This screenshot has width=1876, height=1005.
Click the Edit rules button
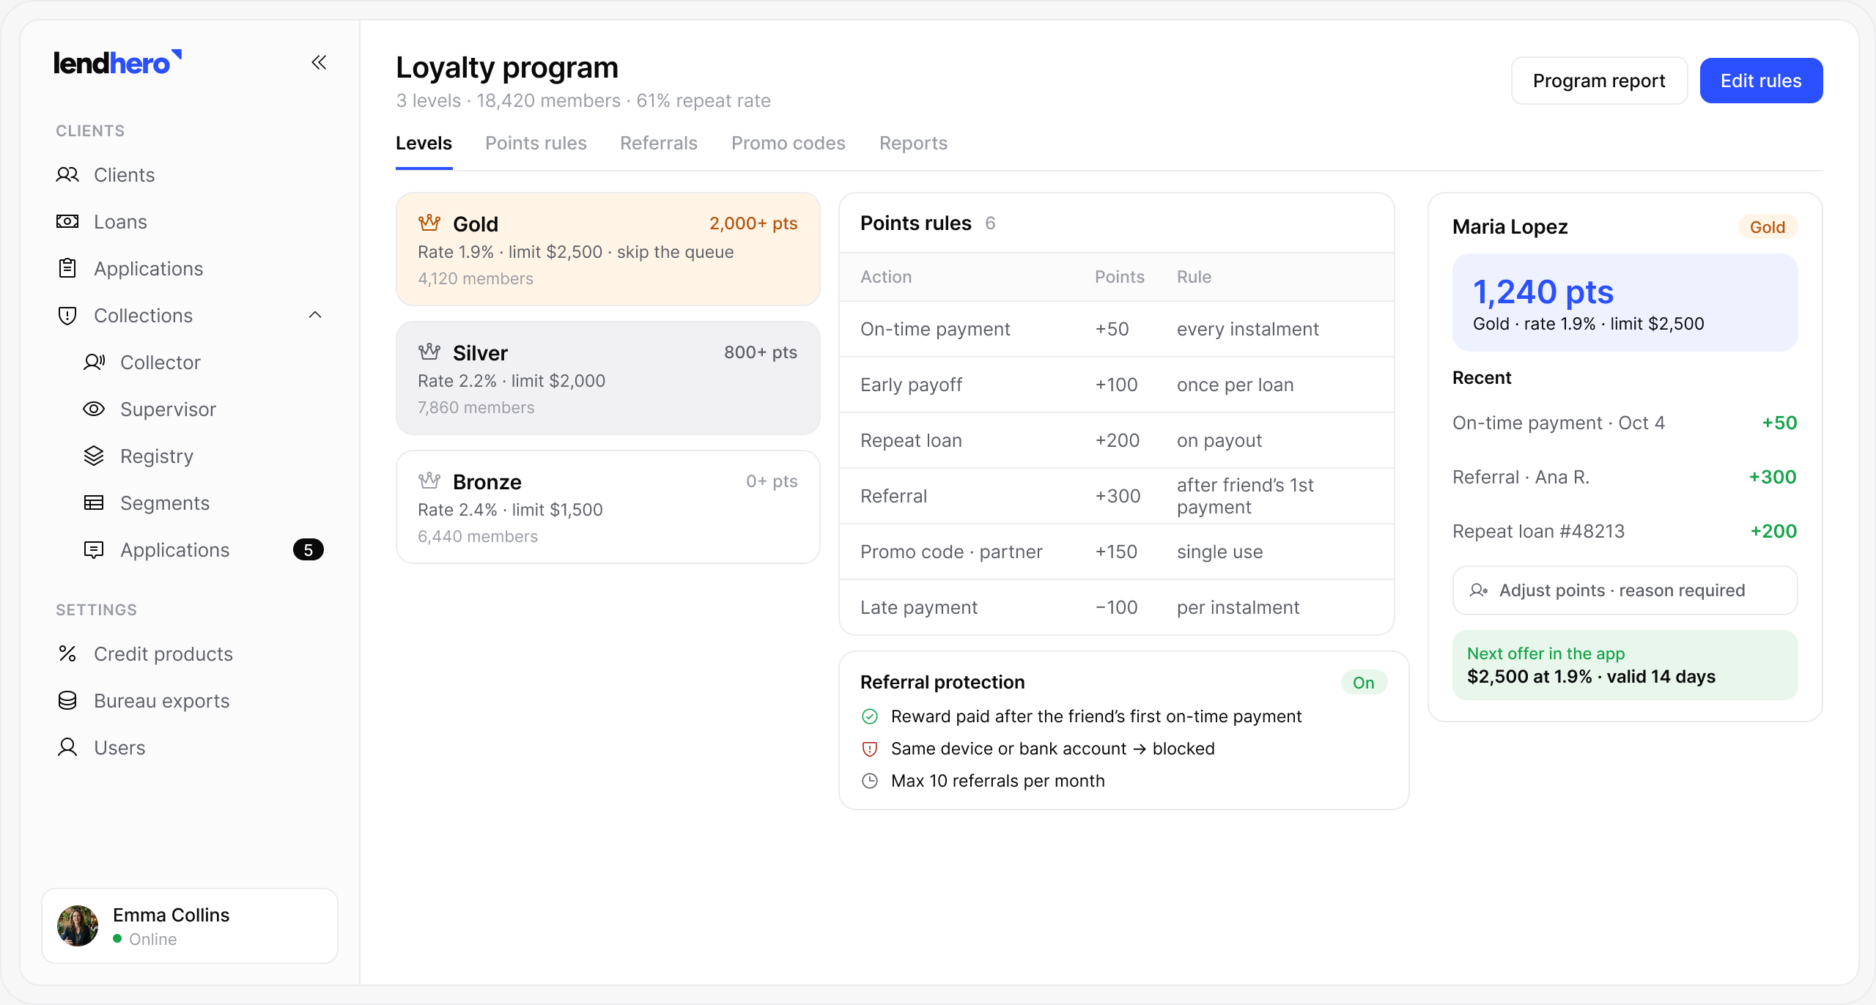pyautogui.click(x=1761, y=81)
